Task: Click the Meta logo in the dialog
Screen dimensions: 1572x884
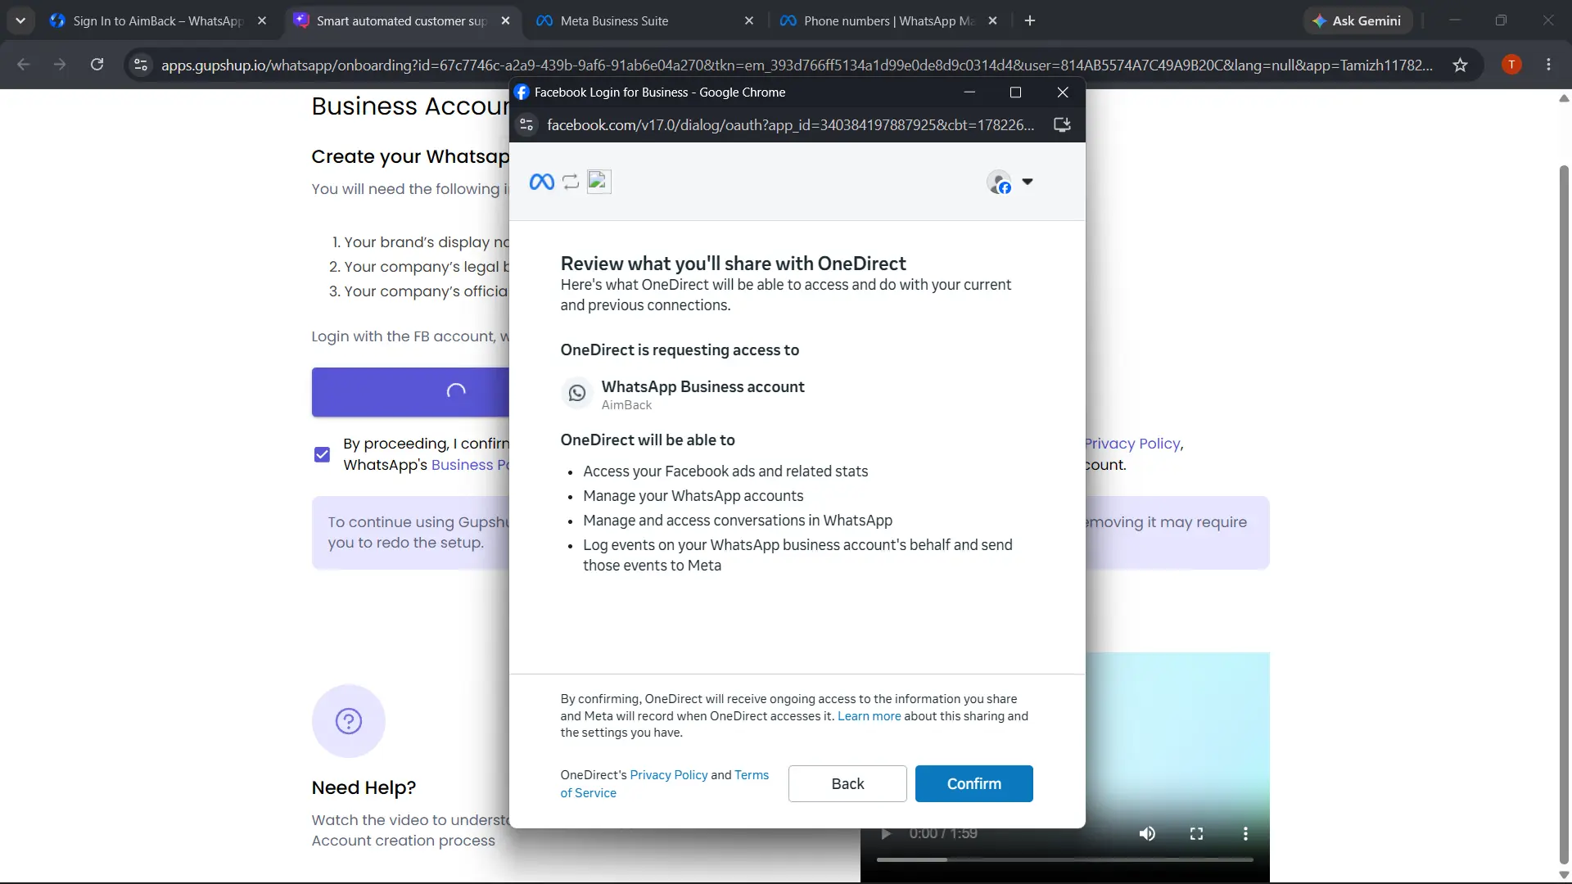Action: [542, 182]
